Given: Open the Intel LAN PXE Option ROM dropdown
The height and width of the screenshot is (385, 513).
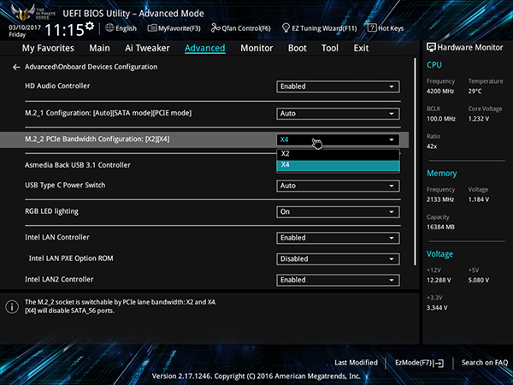Looking at the screenshot, I should click(338, 259).
